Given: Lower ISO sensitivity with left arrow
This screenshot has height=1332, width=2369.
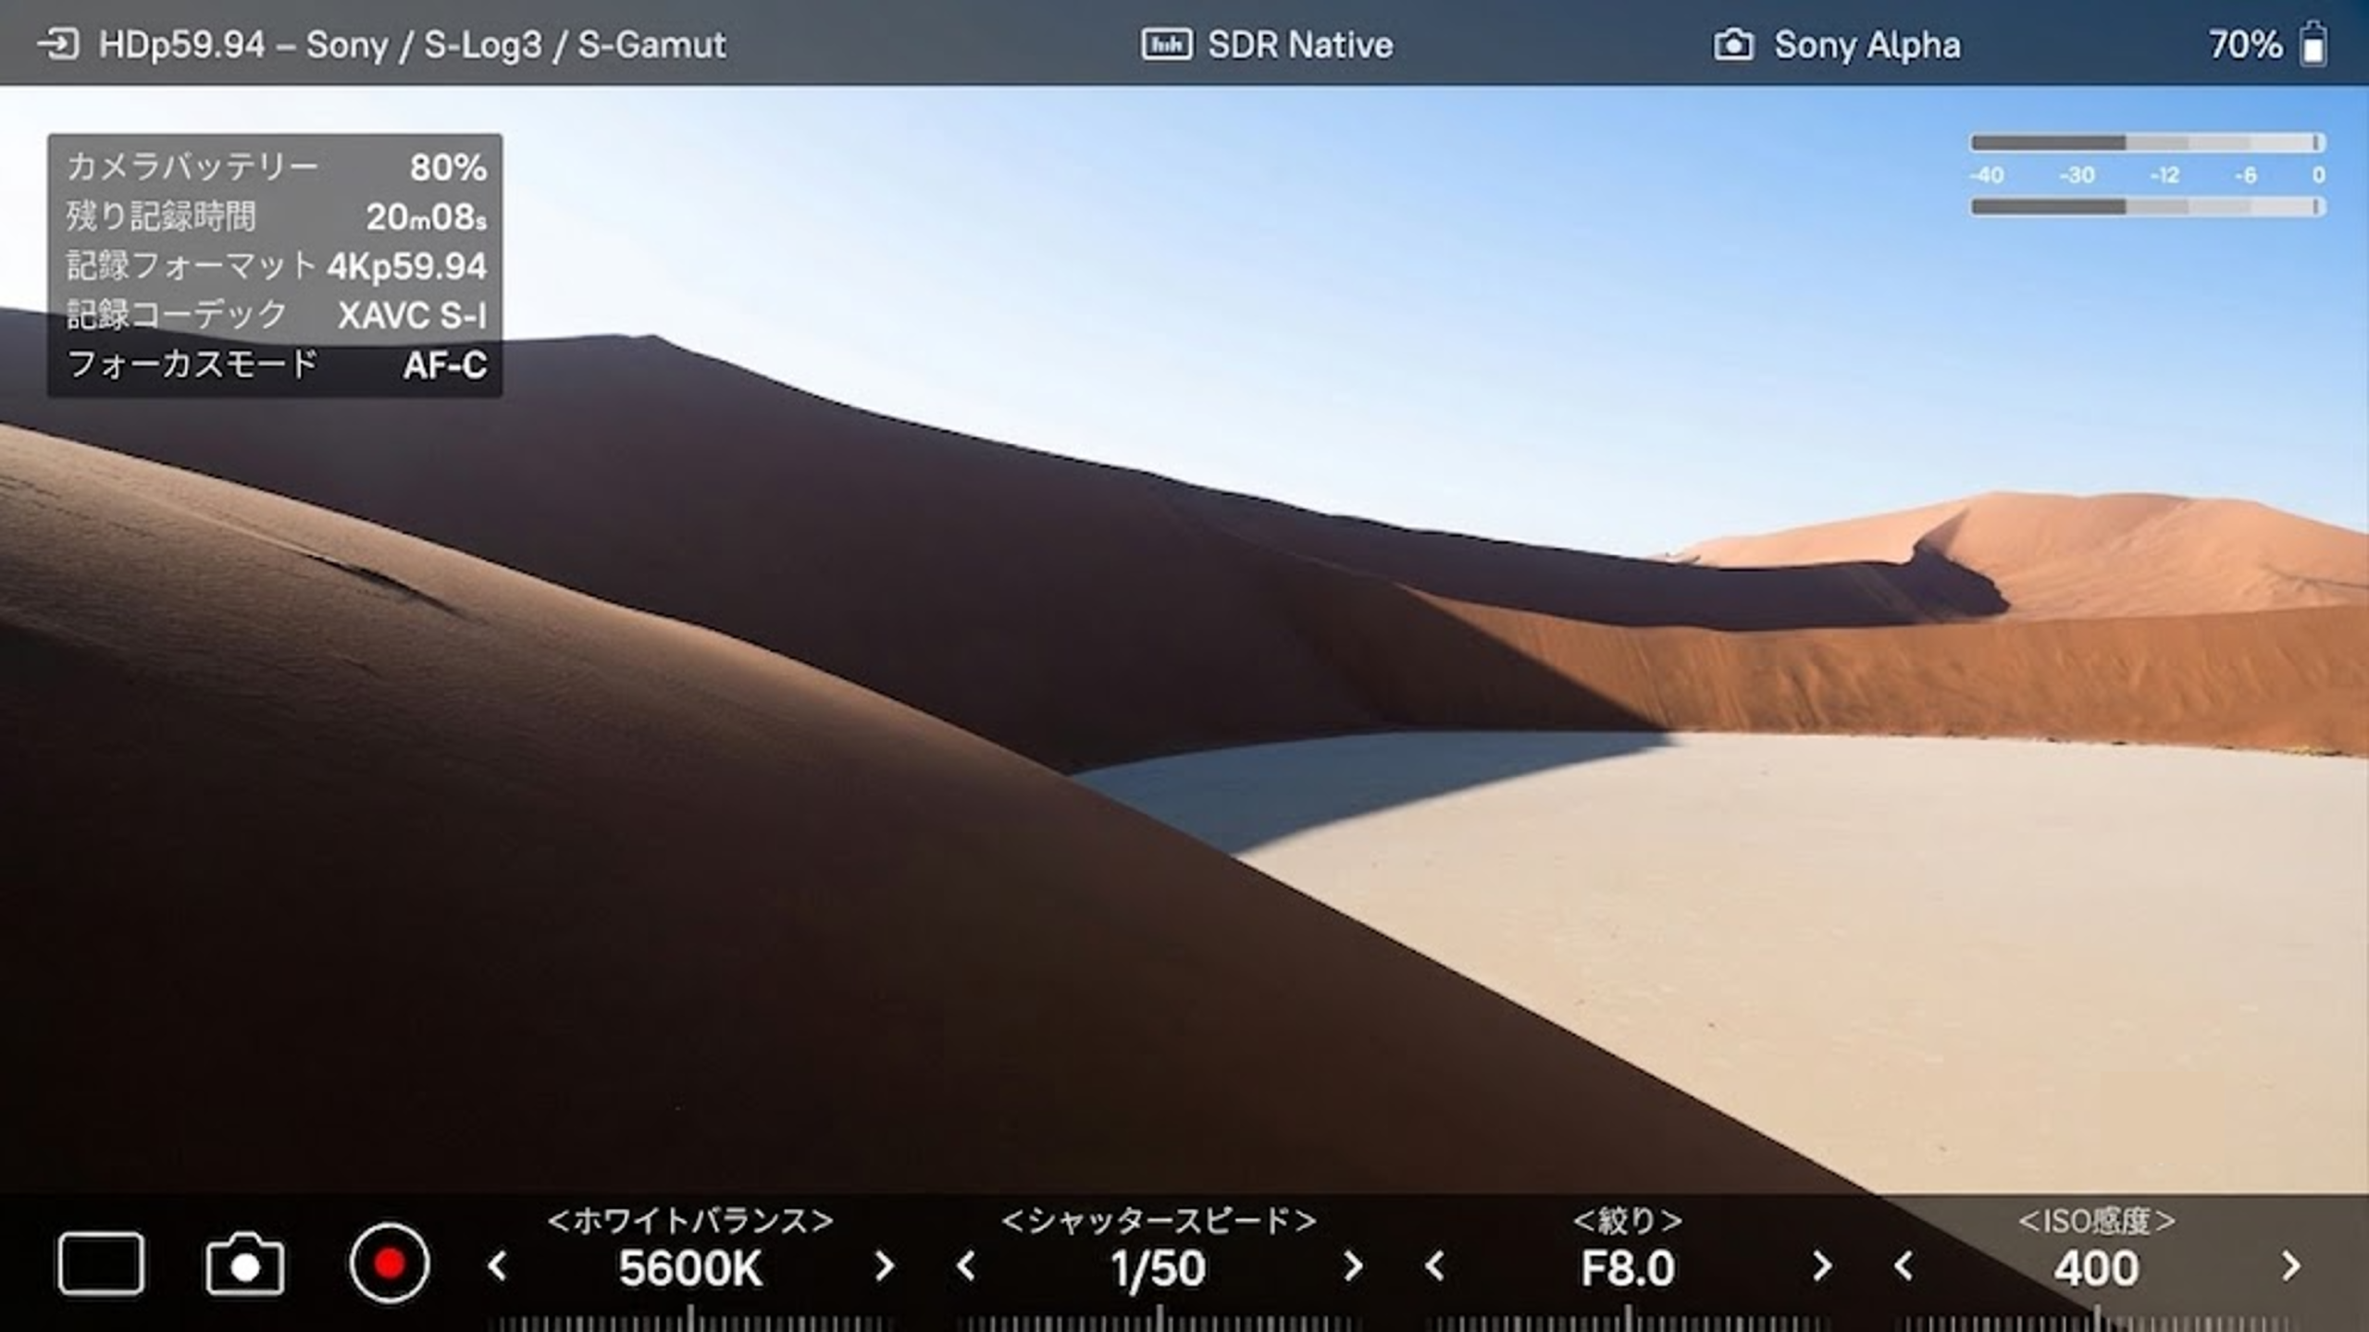Looking at the screenshot, I should [x=1904, y=1265].
